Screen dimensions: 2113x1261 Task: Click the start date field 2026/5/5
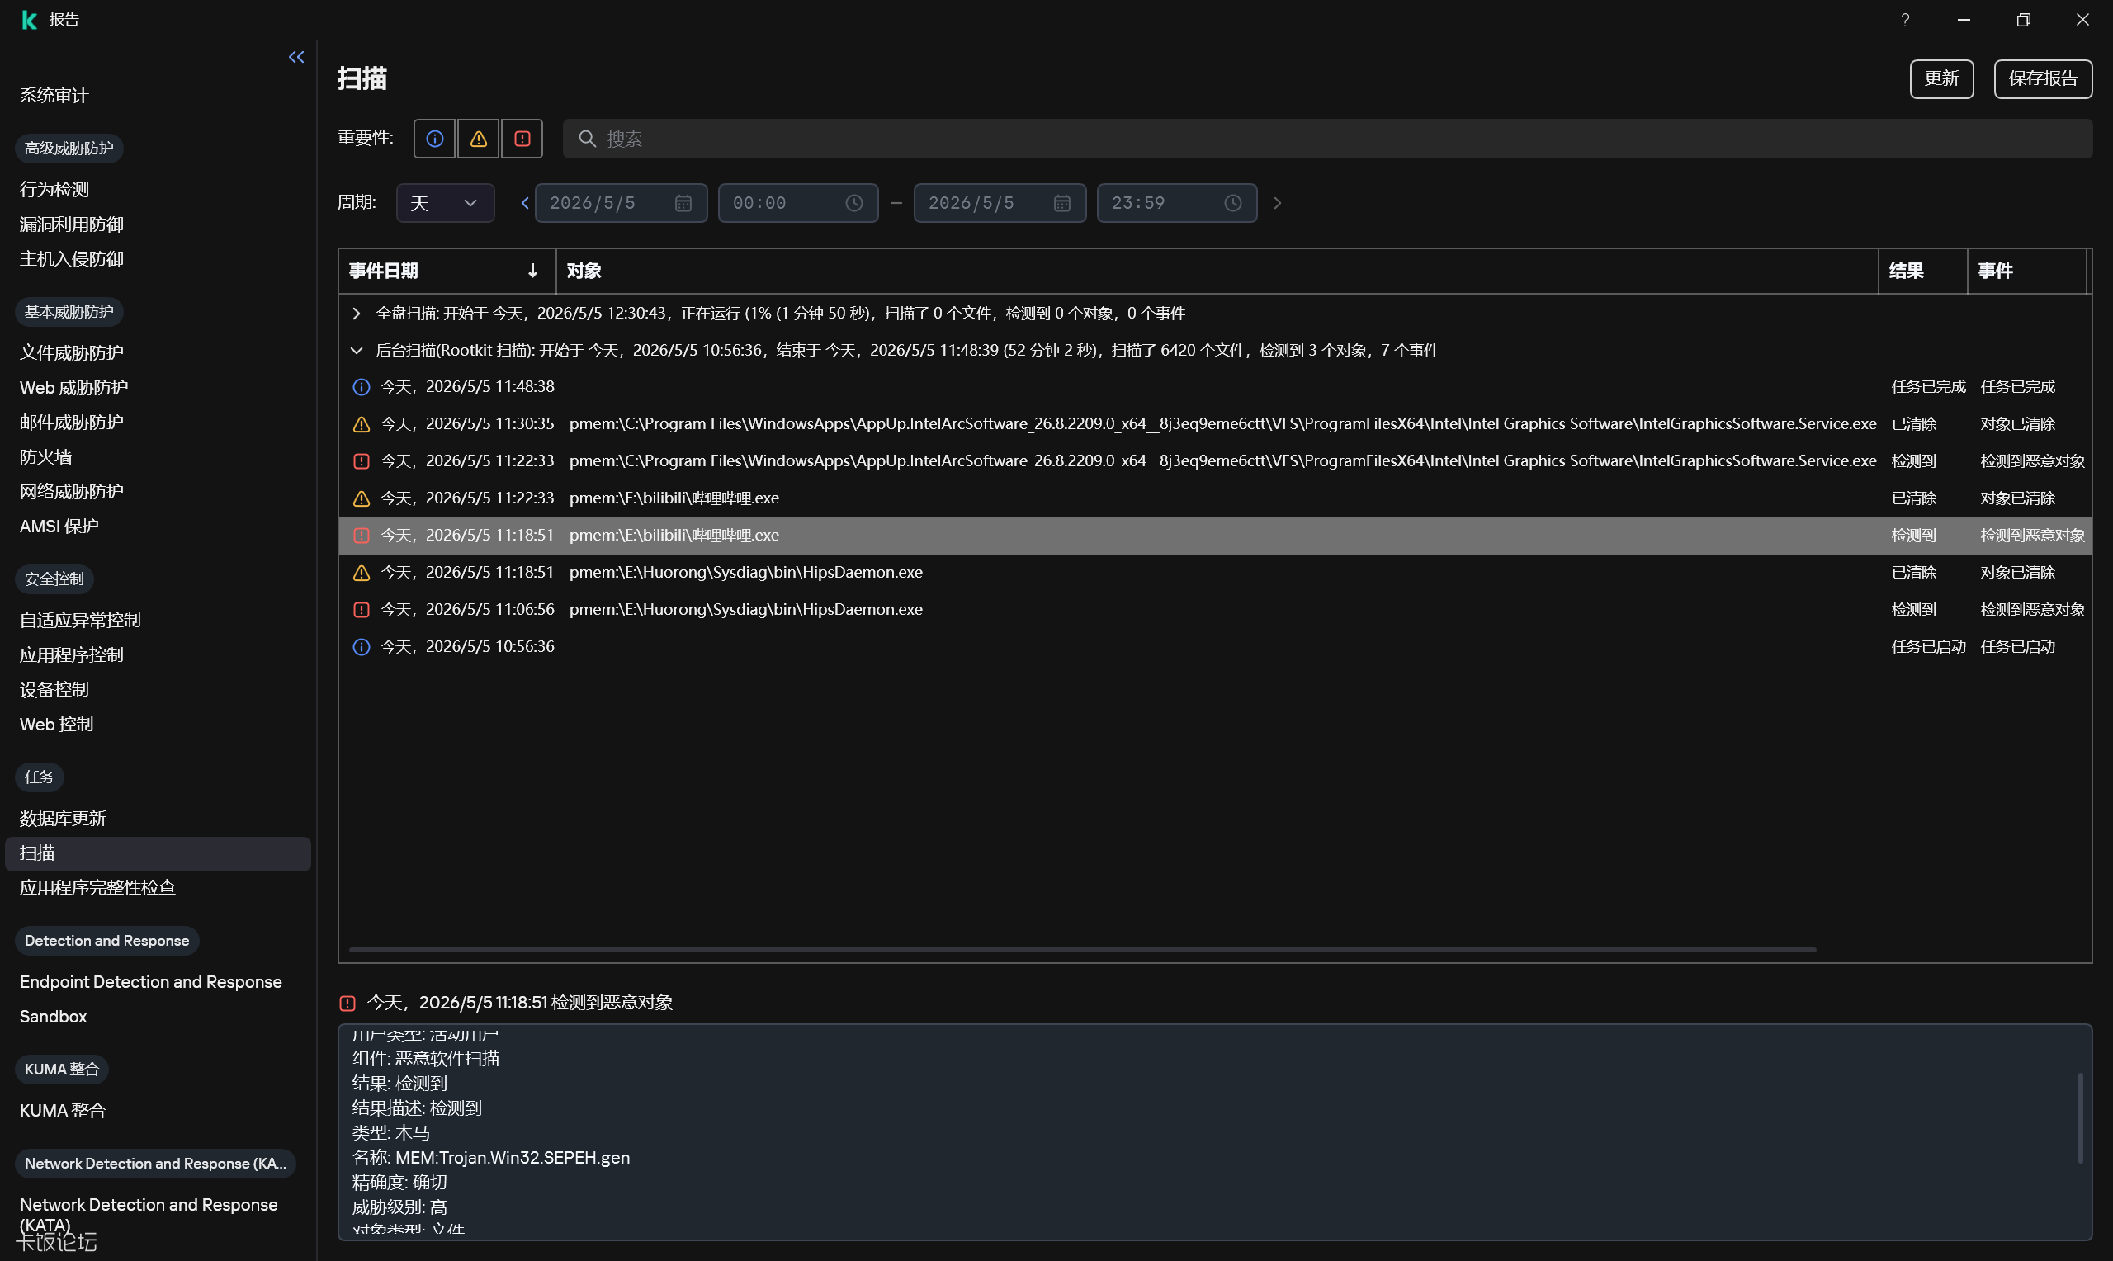click(x=621, y=203)
